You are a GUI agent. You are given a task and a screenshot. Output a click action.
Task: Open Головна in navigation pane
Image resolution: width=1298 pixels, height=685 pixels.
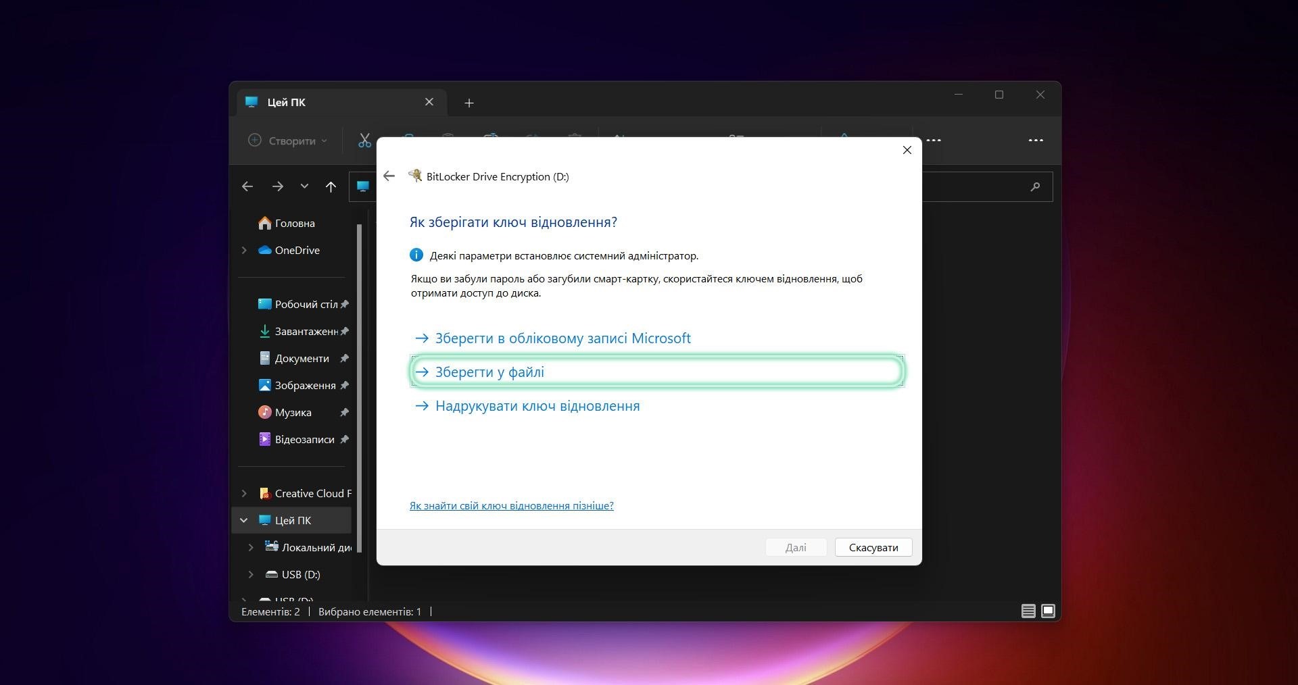pyautogui.click(x=294, y=224)
